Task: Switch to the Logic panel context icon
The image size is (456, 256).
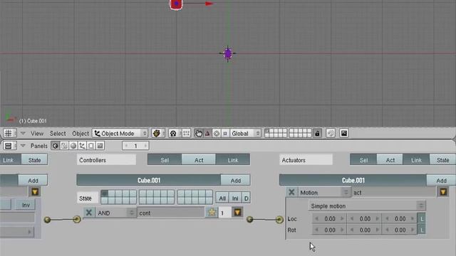Action: point(56,146)
